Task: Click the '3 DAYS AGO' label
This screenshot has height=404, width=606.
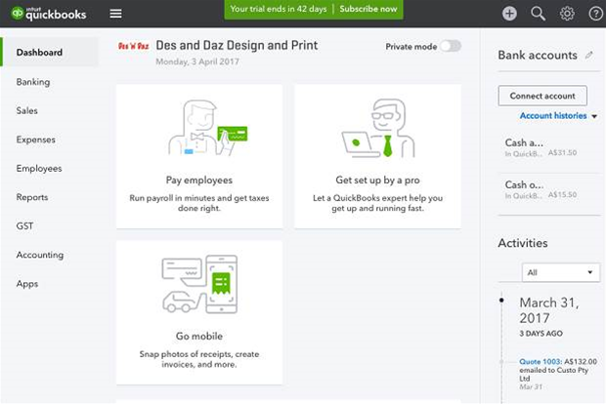Action: pos(541,334)
